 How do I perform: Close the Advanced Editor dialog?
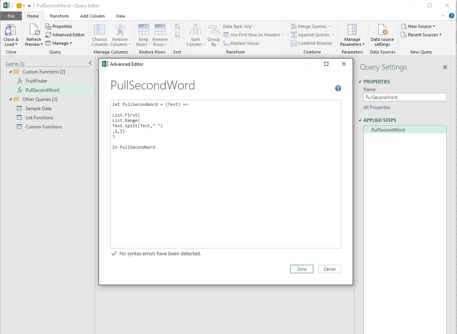[x=344, y=64]
